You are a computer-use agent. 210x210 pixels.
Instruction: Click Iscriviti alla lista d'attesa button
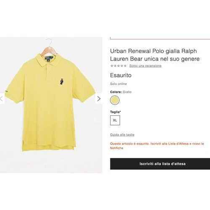(160, 164)
